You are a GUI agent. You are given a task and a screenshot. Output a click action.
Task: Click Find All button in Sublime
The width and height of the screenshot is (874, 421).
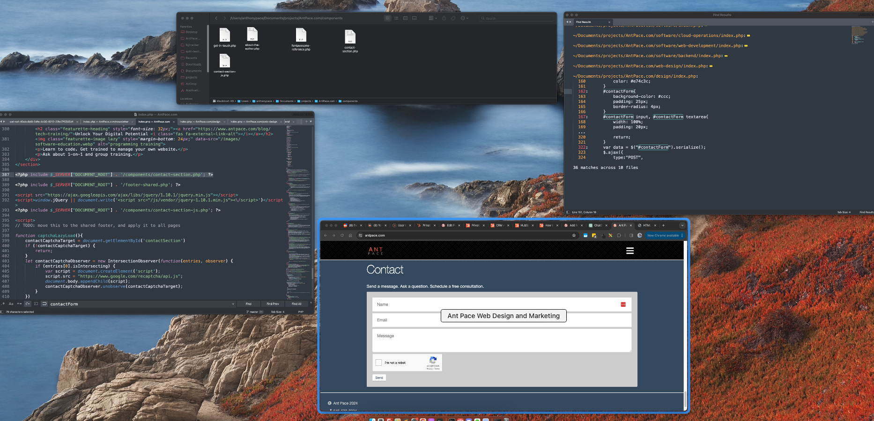[x=296, y=304]
